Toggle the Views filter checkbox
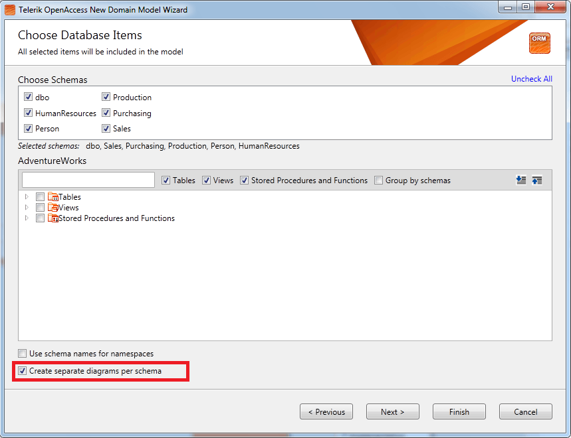Screen dimensions: 571x438 pos(207,181)
